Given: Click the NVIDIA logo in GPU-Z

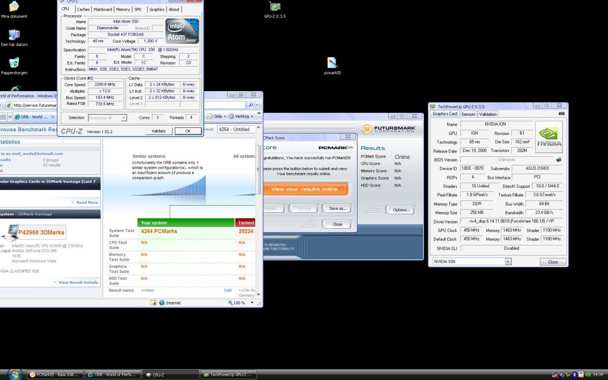Looking at the screenshot, I should coord(549,137).
